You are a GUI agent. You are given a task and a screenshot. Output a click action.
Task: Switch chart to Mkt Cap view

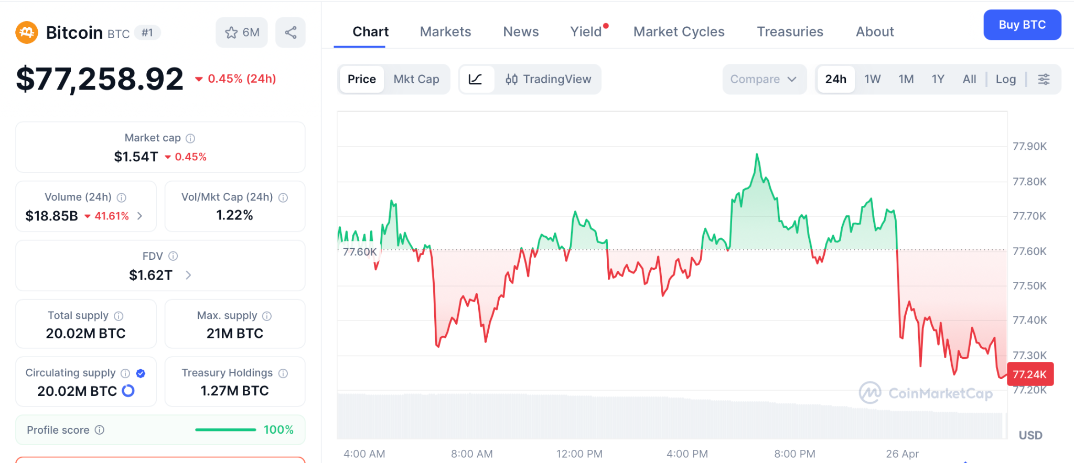tap(416, 79)
